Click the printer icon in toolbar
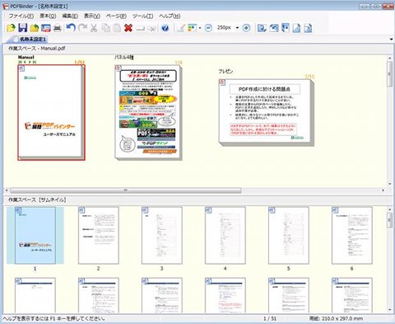Image resolution: width=395 pixels, height=324 pixels. tap(58, 28)
